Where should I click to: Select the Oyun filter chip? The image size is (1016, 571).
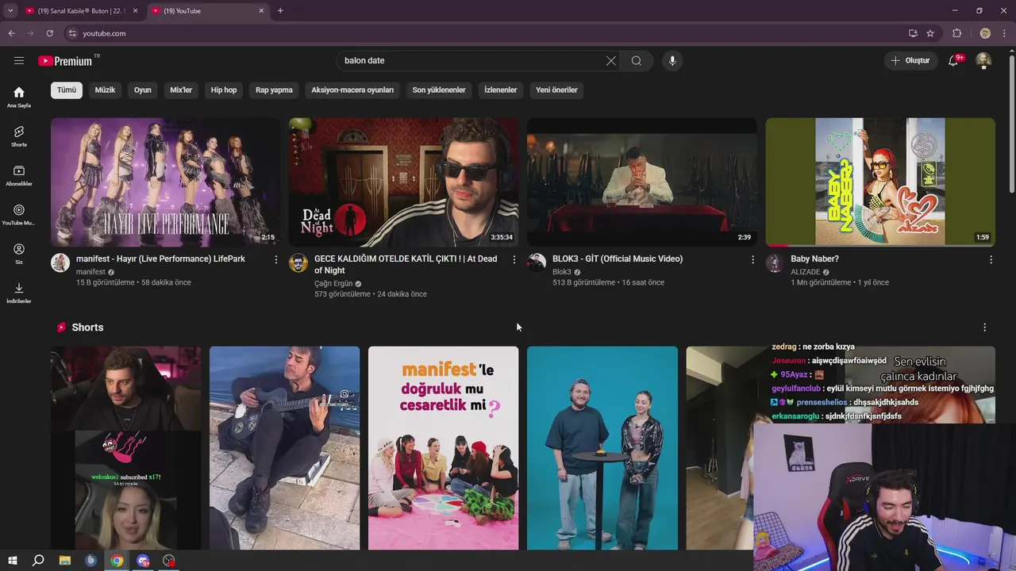click(143, 90)
